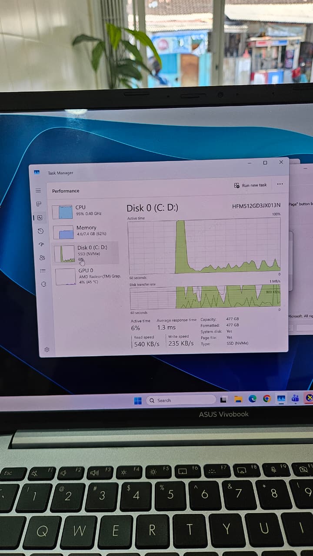The width and height of the screenshot is (313, 556).
Task: Click the 540 KB/s read speed value
Action: pyautogui.click(x=147, y=344)
